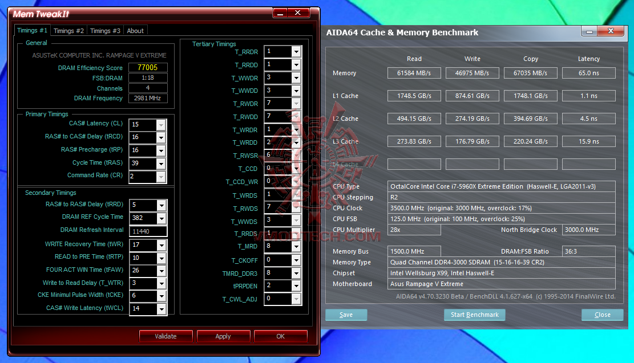Open the T_CCD_WR dropdown

pyautogui.click(x=296, y=181)
